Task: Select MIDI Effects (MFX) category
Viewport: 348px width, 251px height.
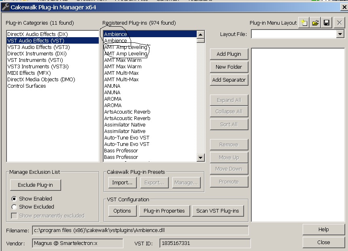Action: tap(53, 73)
